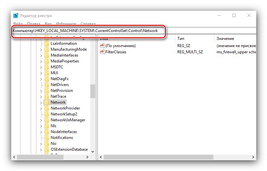Expand the ManufacturingMode key

[x=41, y=50]
